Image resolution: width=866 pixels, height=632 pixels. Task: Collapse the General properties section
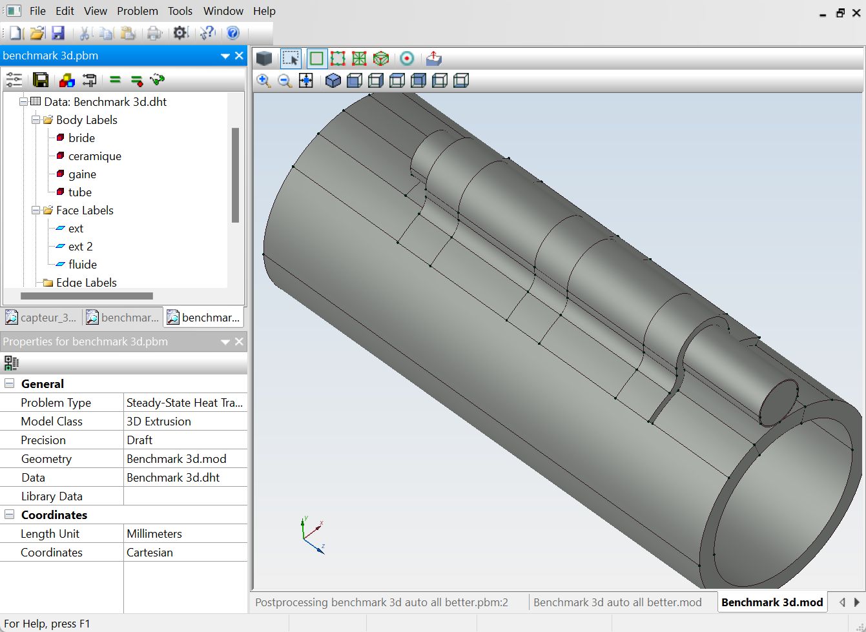tap(9, 383)
